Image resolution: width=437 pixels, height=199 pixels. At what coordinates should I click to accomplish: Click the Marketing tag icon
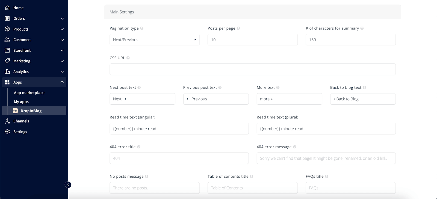(7, 61)
